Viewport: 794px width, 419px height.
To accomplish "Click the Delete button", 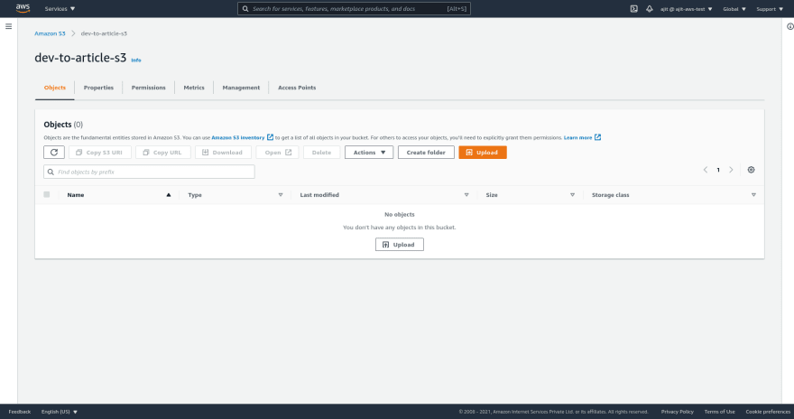I will coord(321,152).
